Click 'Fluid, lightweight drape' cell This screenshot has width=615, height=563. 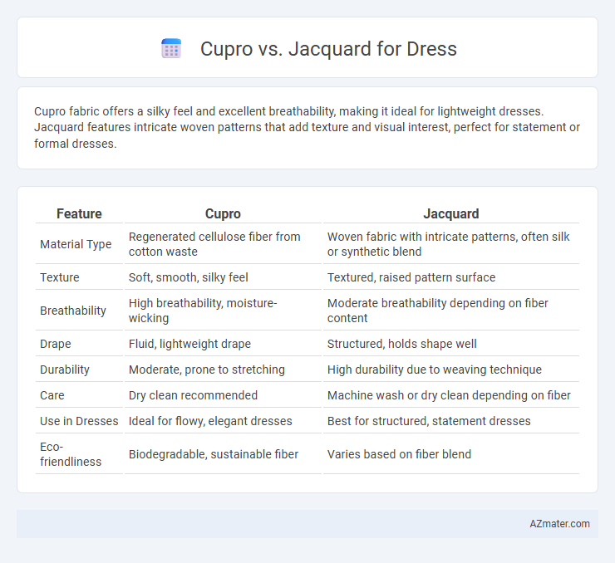pyautogui.click(x=223, y=344)
